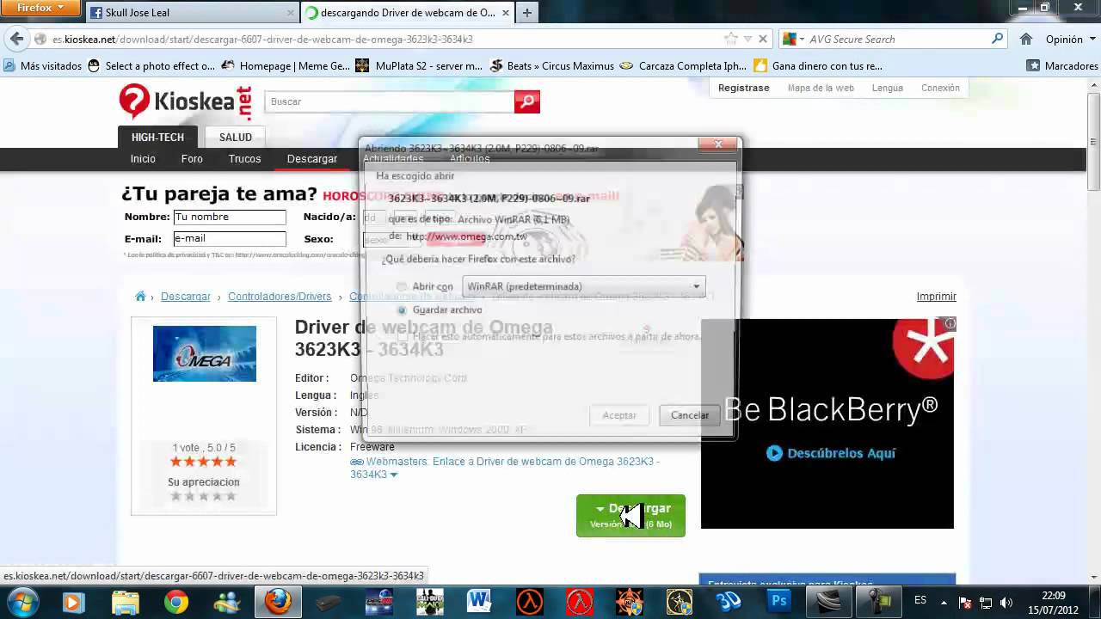The image size is (1101, 619).
Task: Open Controladores/Drivers breadcrumb link
Action: point(280,297)
